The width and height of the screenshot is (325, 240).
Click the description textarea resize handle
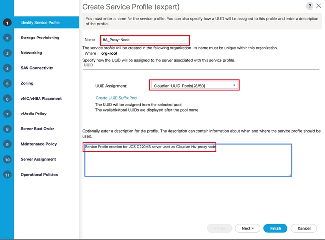click(290, 175)
